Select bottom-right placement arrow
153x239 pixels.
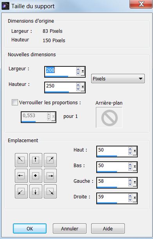coord(50,191)
